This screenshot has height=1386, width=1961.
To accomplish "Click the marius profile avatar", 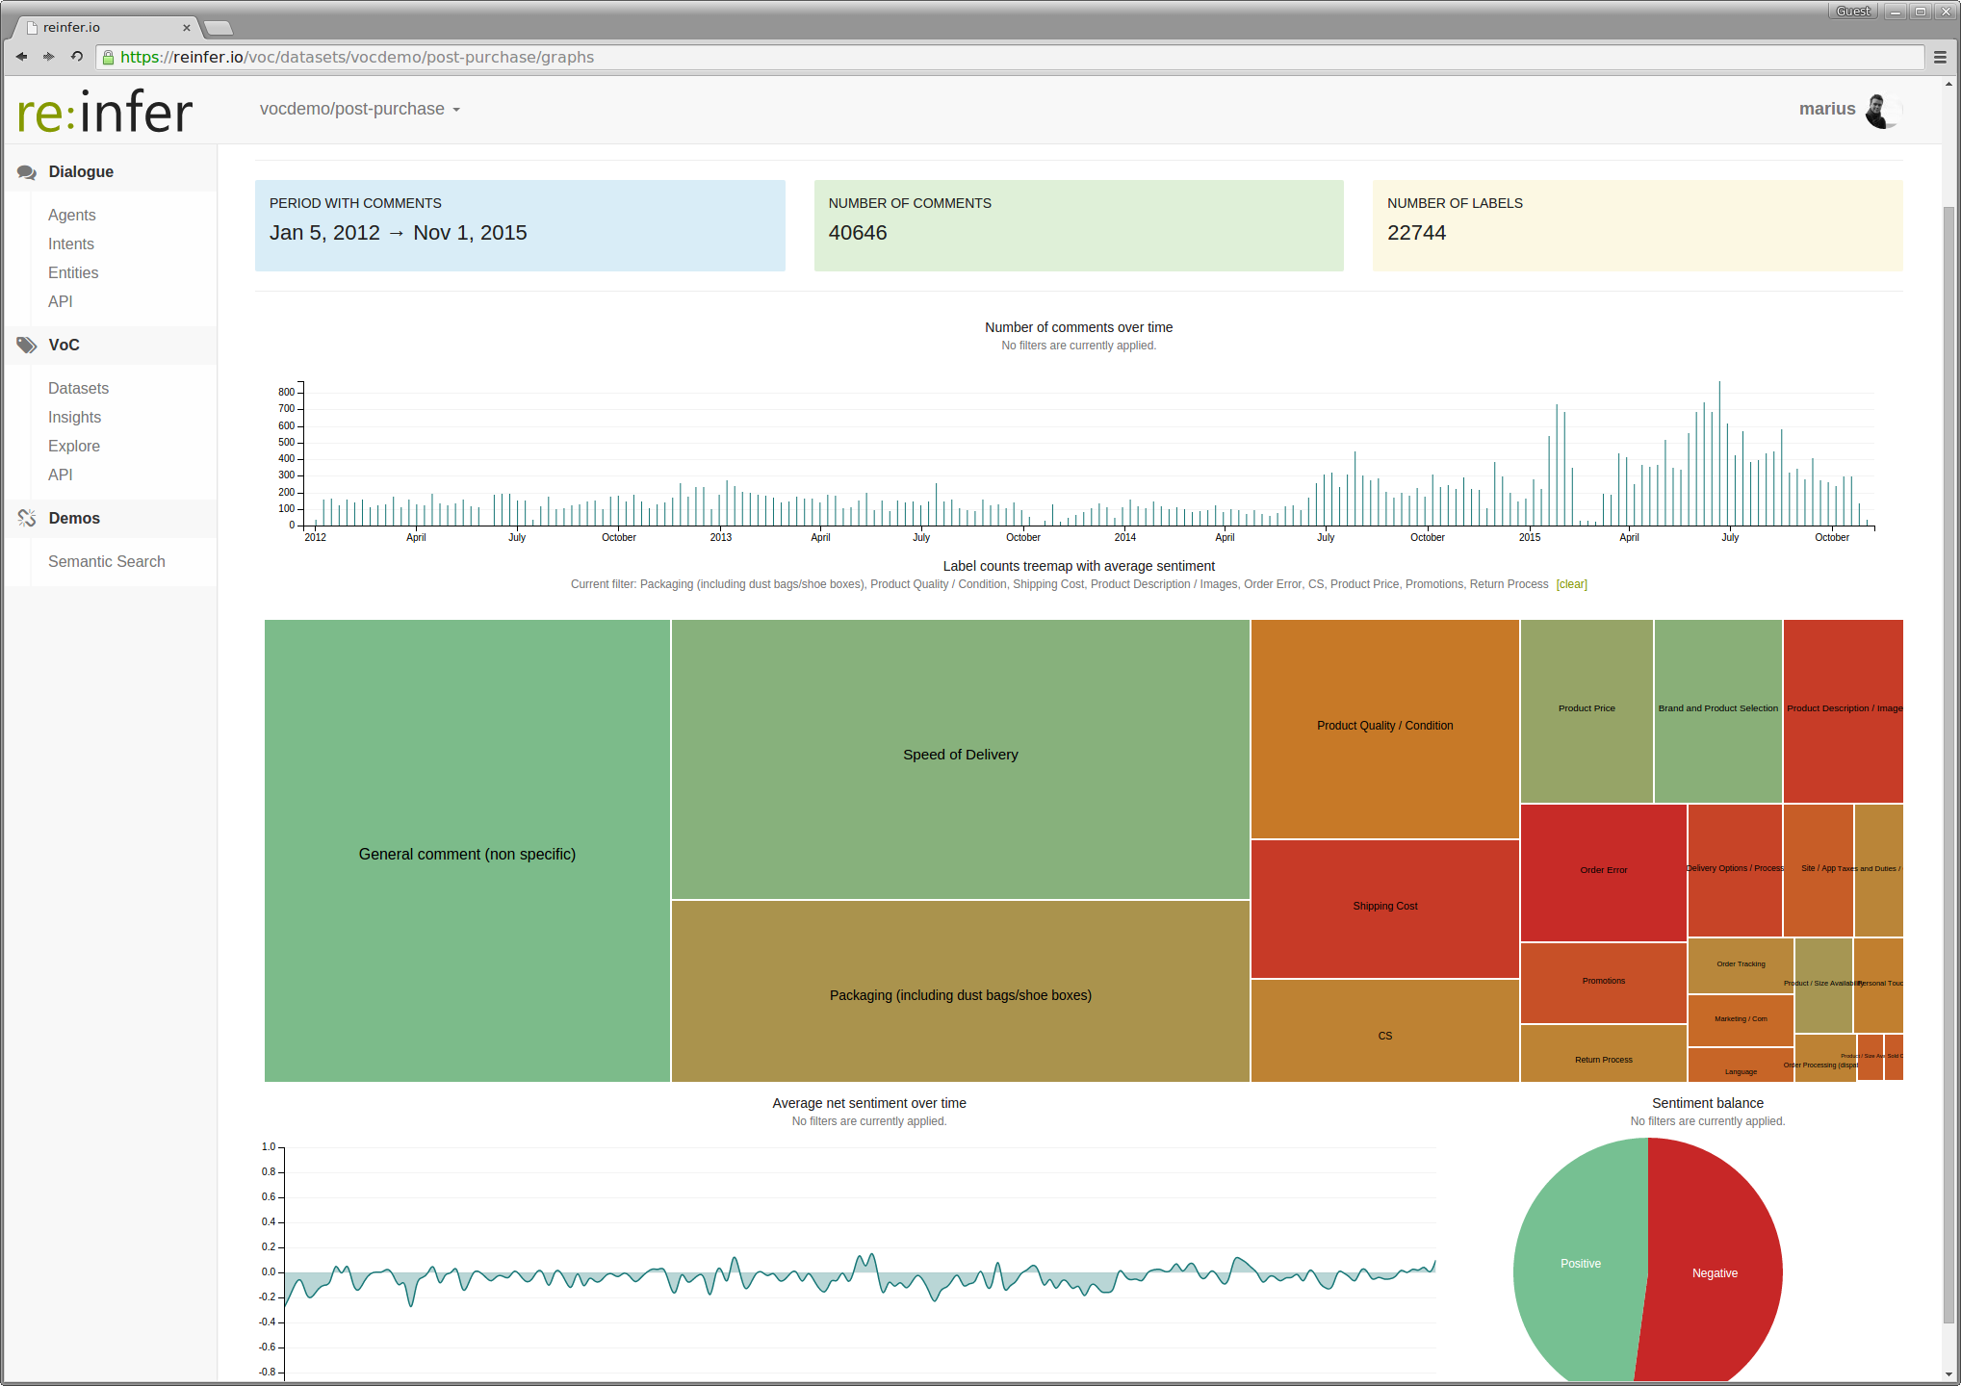I will (1880, 110).
